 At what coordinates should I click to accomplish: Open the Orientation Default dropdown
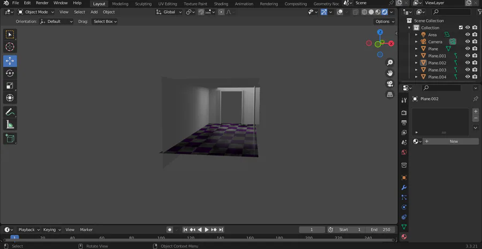click(56, 21)
